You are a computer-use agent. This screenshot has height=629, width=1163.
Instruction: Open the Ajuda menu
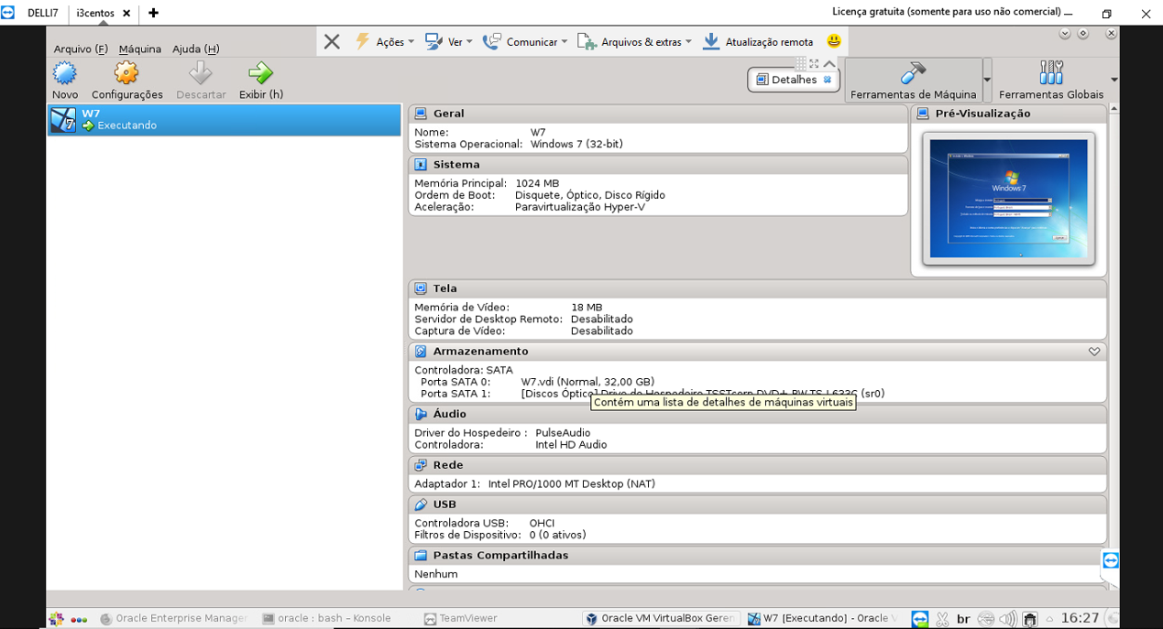coord(196,49)
